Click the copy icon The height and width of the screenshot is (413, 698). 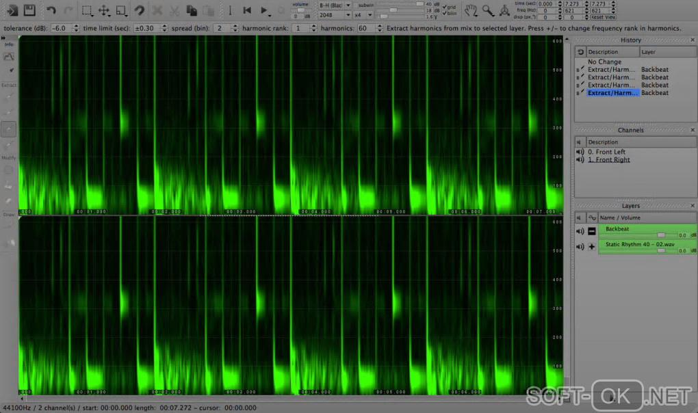click(192, 10)
